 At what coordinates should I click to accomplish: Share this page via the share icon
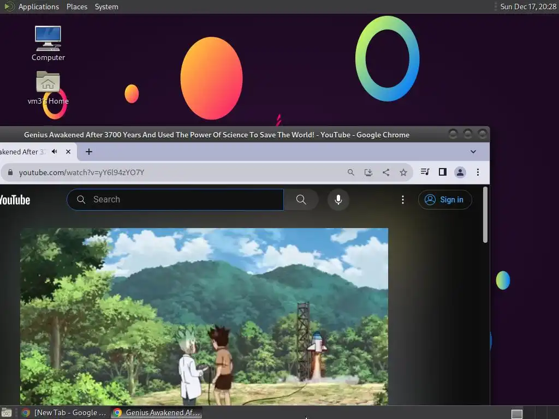[386, 172]
